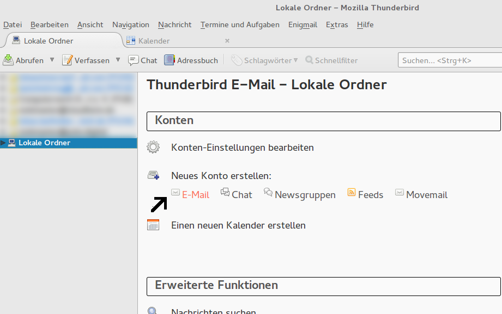Activate the Schnellfilter icon

(309, 60)
